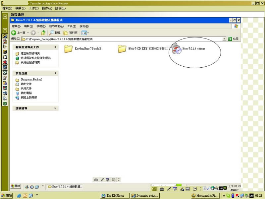
Task: Click the CH language indicator
Action: click(154, 189)
